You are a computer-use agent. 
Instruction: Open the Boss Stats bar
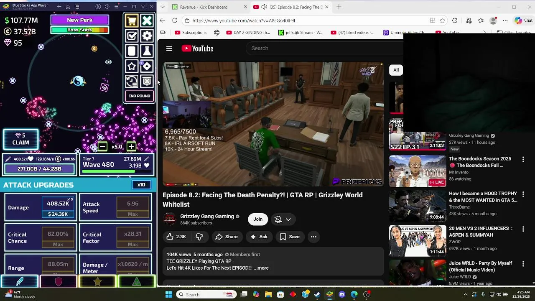(x=80, y=30)
